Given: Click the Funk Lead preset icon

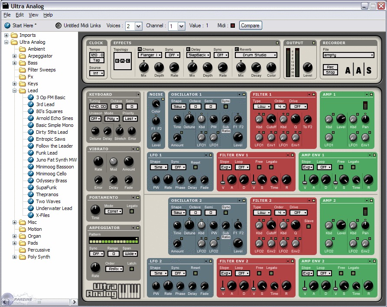Looking at the screenshot, I should click(x=31, y=153).
